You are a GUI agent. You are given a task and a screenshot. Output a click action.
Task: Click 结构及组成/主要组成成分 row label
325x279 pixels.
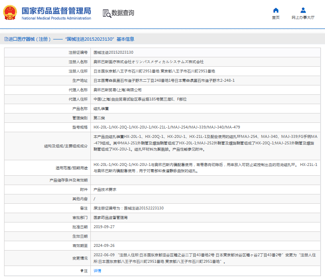click(66, 146)
